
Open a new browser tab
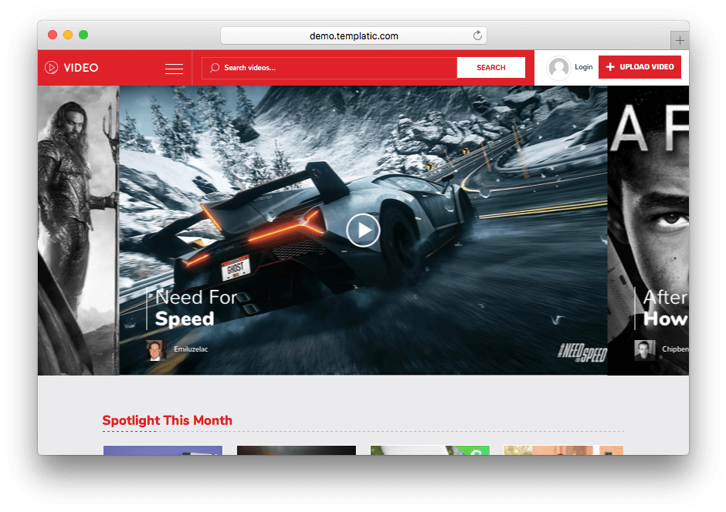click(x=679, y=41)
